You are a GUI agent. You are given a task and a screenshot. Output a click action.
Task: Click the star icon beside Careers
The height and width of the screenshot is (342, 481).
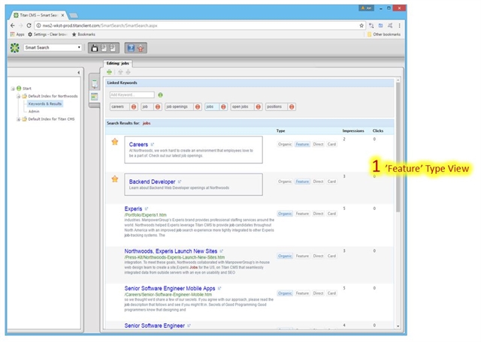click(115, 142)
